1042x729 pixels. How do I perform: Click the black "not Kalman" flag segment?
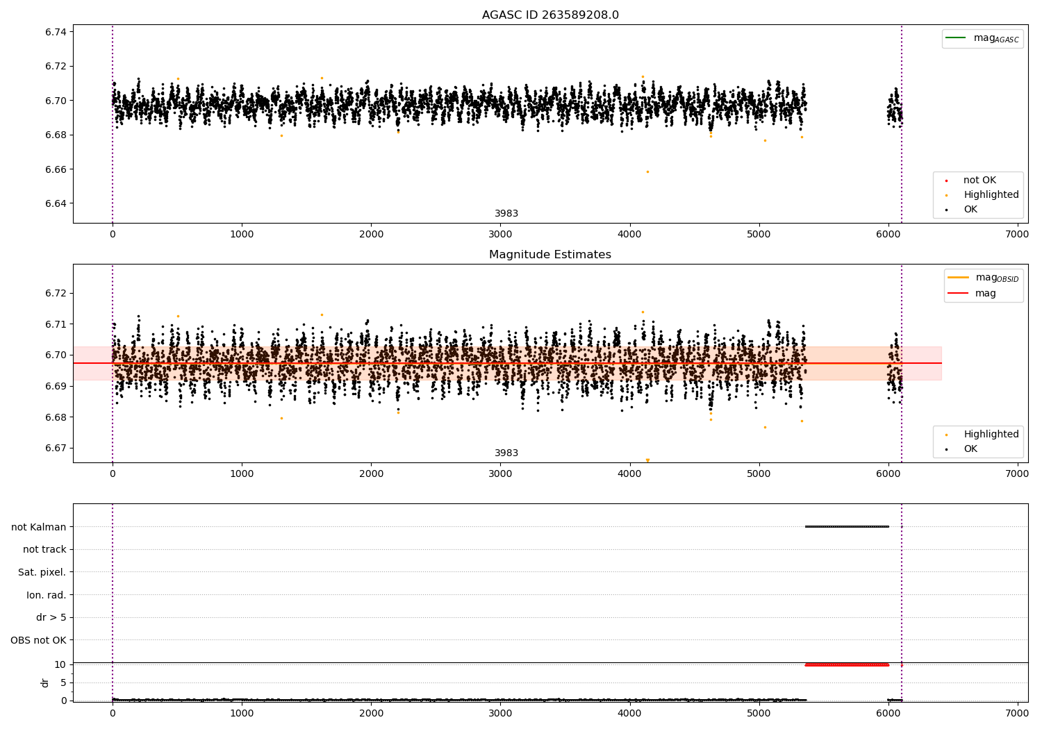[847, 526]
